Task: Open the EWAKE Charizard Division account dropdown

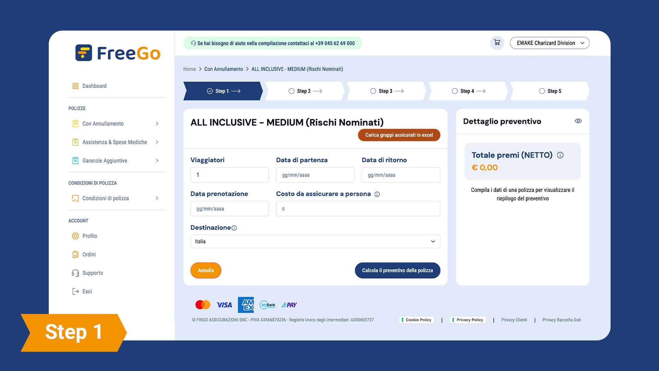Action: pyautogui.click(x=549, y=43)
